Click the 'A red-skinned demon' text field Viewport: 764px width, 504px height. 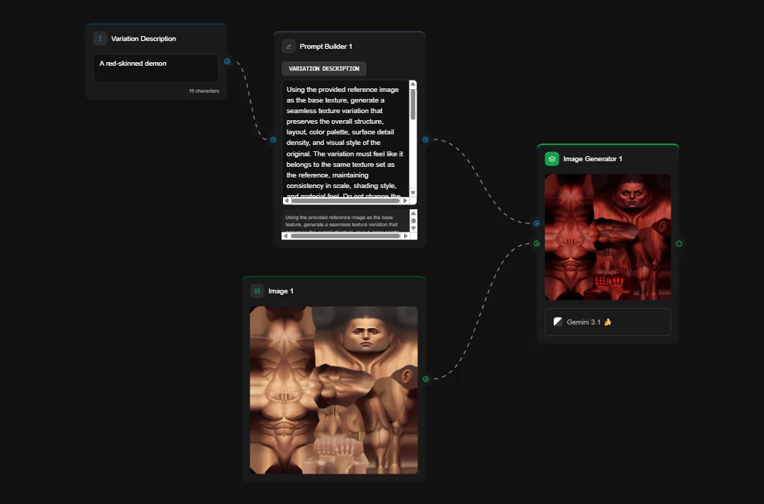(x=156, y=68)
